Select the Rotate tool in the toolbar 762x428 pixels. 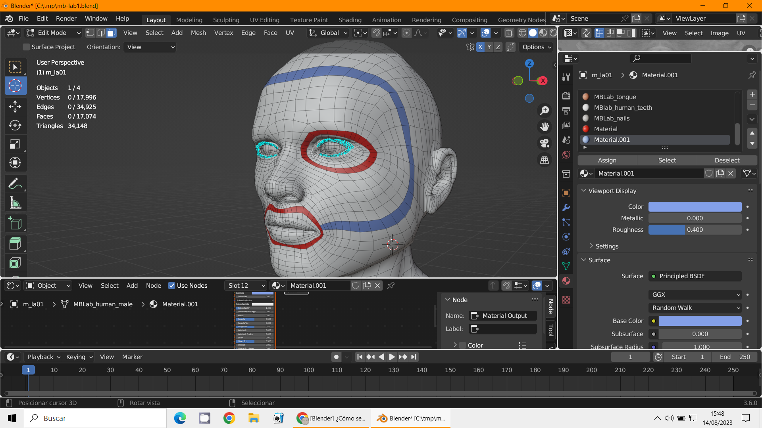(x=15, y=125)
